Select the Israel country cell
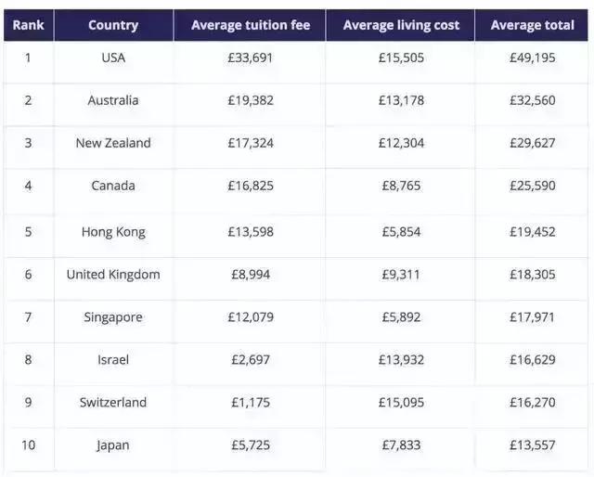594x477 pixels. point(113,360)
